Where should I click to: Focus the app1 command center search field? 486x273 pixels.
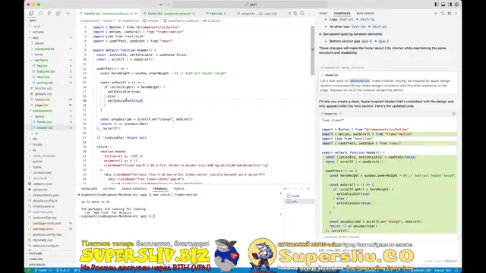250,5
